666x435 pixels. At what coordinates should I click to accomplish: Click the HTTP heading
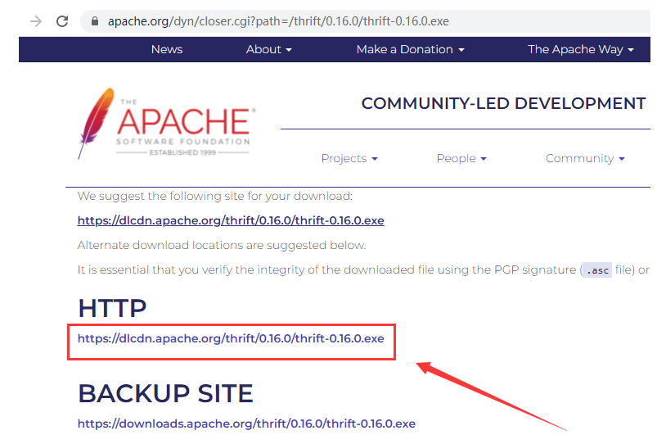113,308
